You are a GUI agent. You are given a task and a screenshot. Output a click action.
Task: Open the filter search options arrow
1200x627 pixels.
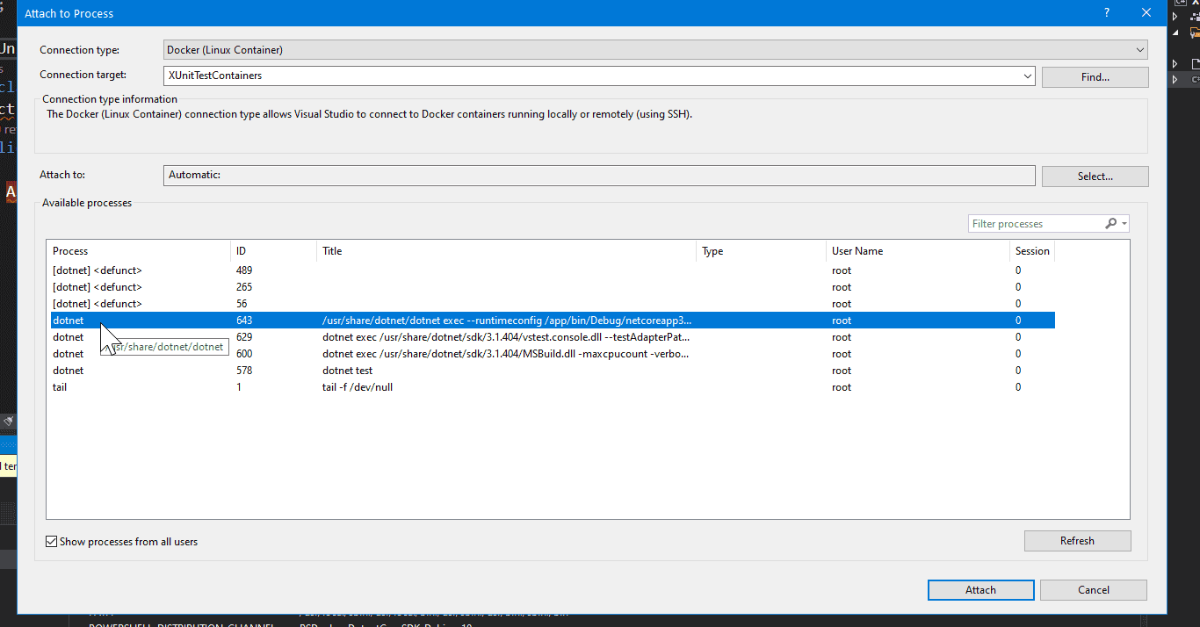pyautogui.click(x=1124, y=224)
